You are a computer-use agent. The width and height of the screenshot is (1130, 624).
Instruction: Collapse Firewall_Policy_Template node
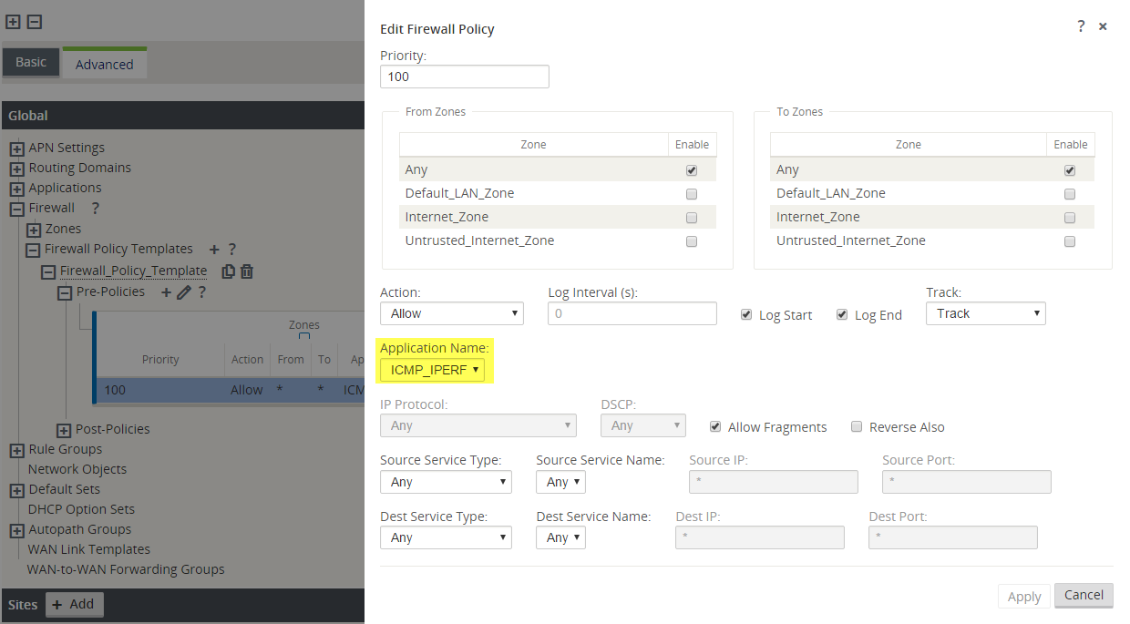48,271
